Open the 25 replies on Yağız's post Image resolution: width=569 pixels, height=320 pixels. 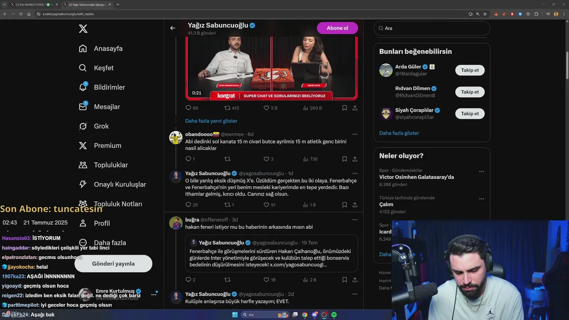pyautogui.click(x=192, y=205)
